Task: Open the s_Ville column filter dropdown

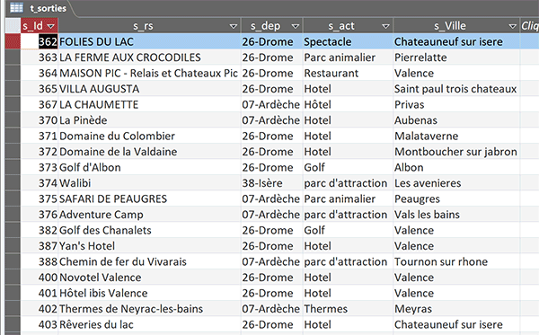Action: pos(513,26)
